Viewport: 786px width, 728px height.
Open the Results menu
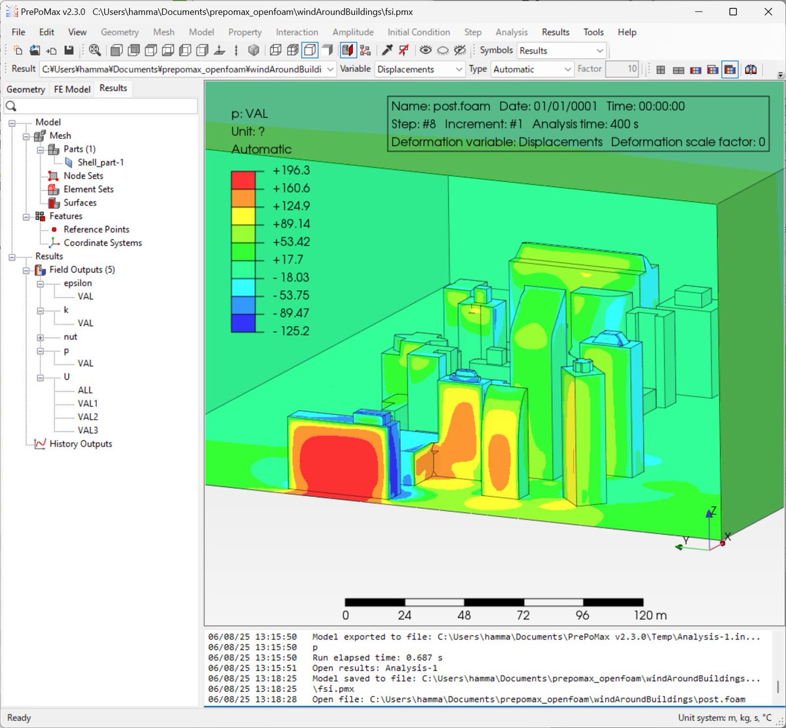tap(555, 32)
